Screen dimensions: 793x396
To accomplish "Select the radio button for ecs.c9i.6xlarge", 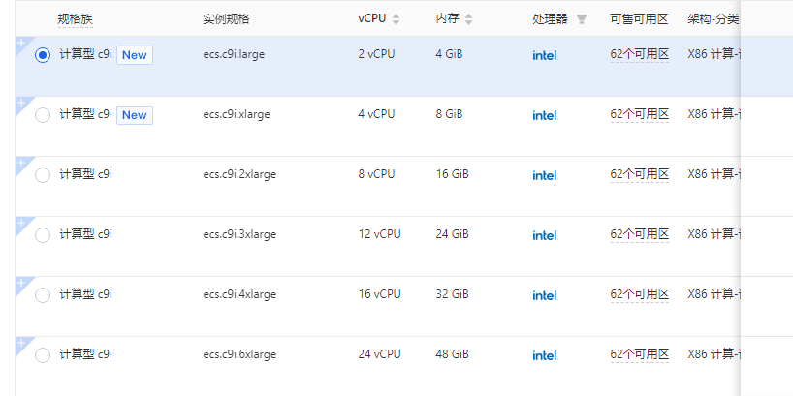I will click(x=43, y=355).
